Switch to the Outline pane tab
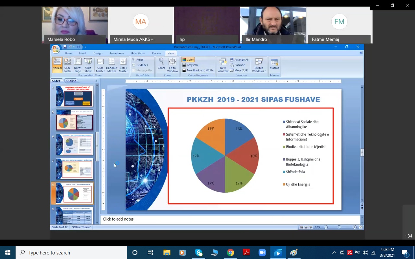Viewport: 415px width, 259px height. pos(71,81)
